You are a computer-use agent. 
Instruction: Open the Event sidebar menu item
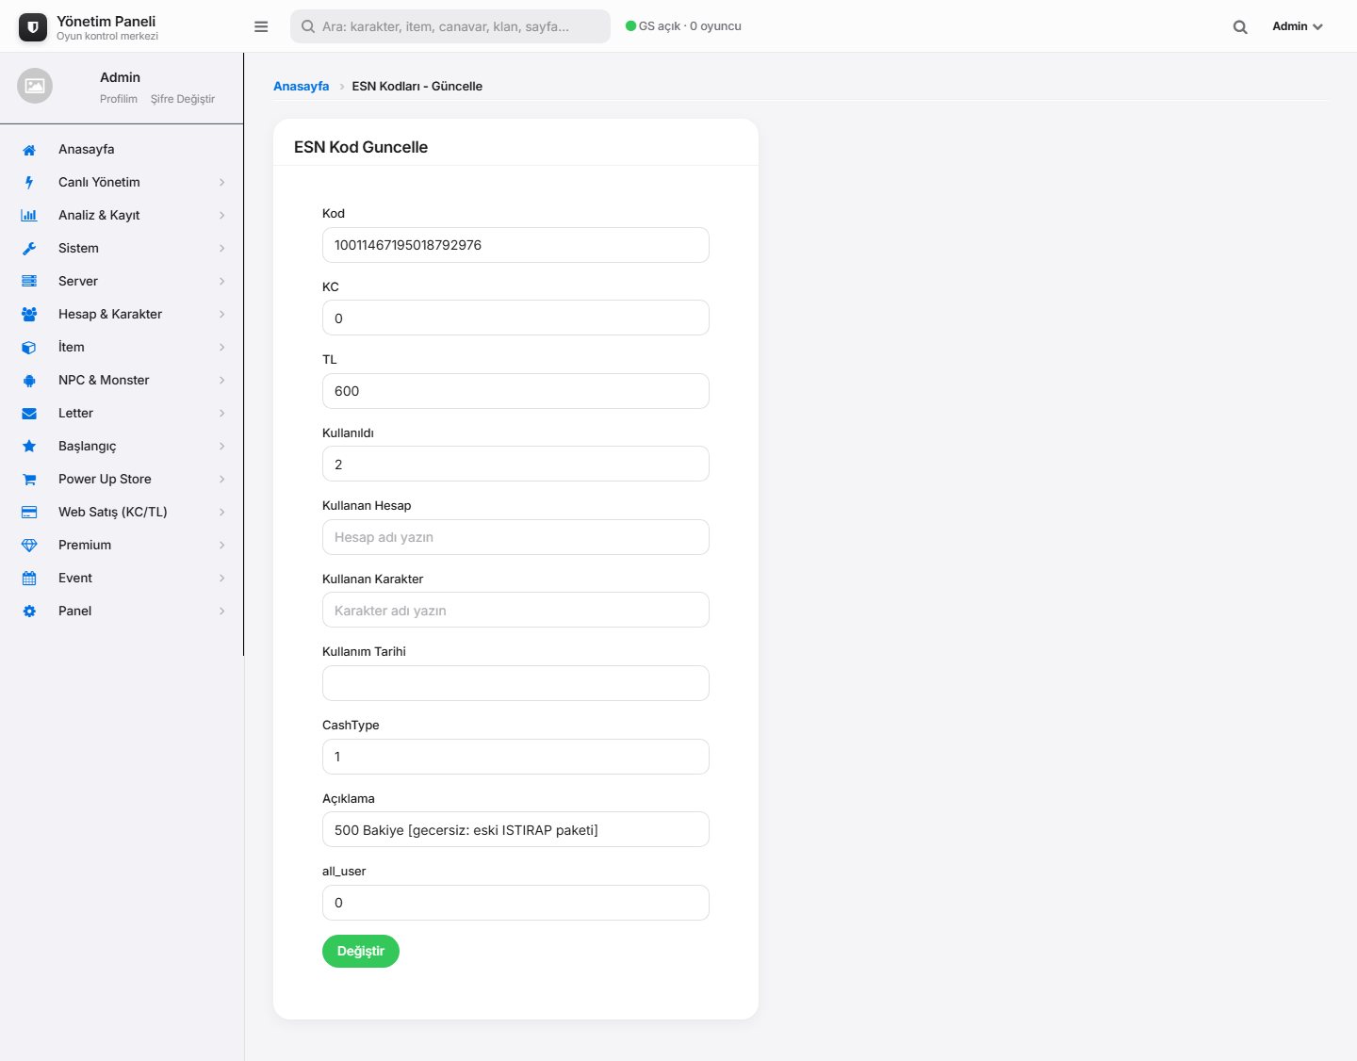point(122,579)
